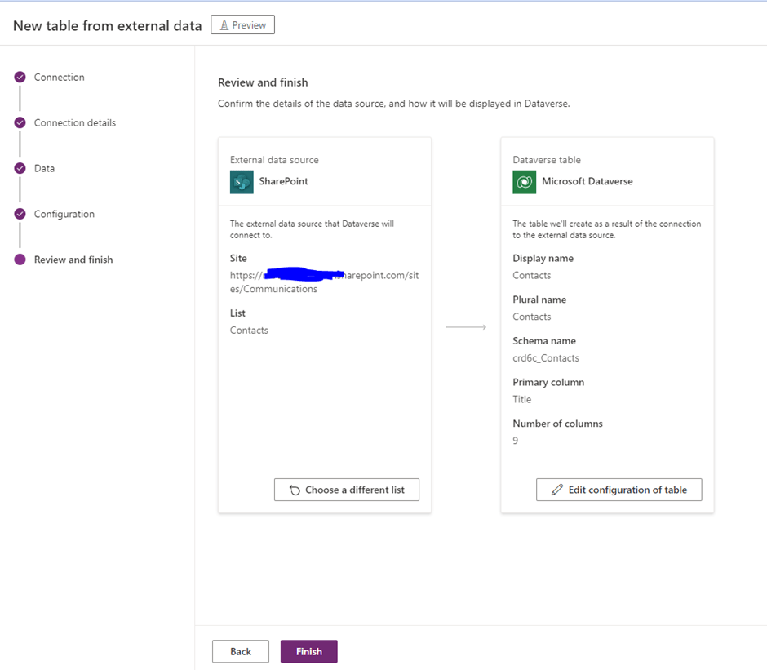This screenshot has width=767, height=670.
Task: Jump to the Configuration step
Action: tap(64, 215)
